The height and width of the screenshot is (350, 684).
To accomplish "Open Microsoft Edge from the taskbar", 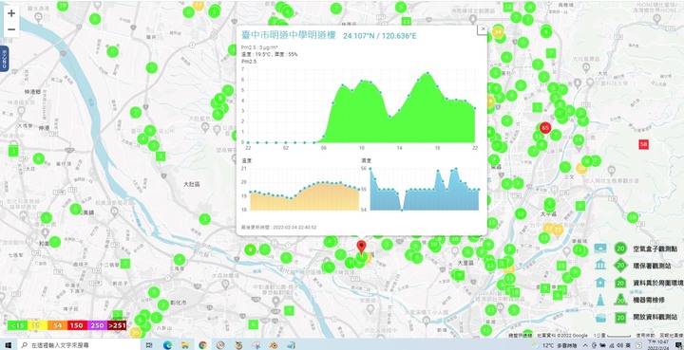I will pos(168,344).
